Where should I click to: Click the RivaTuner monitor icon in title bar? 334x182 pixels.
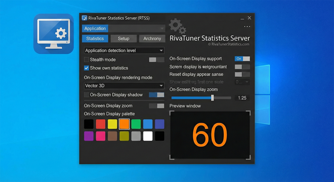click(x=84, y=18)
